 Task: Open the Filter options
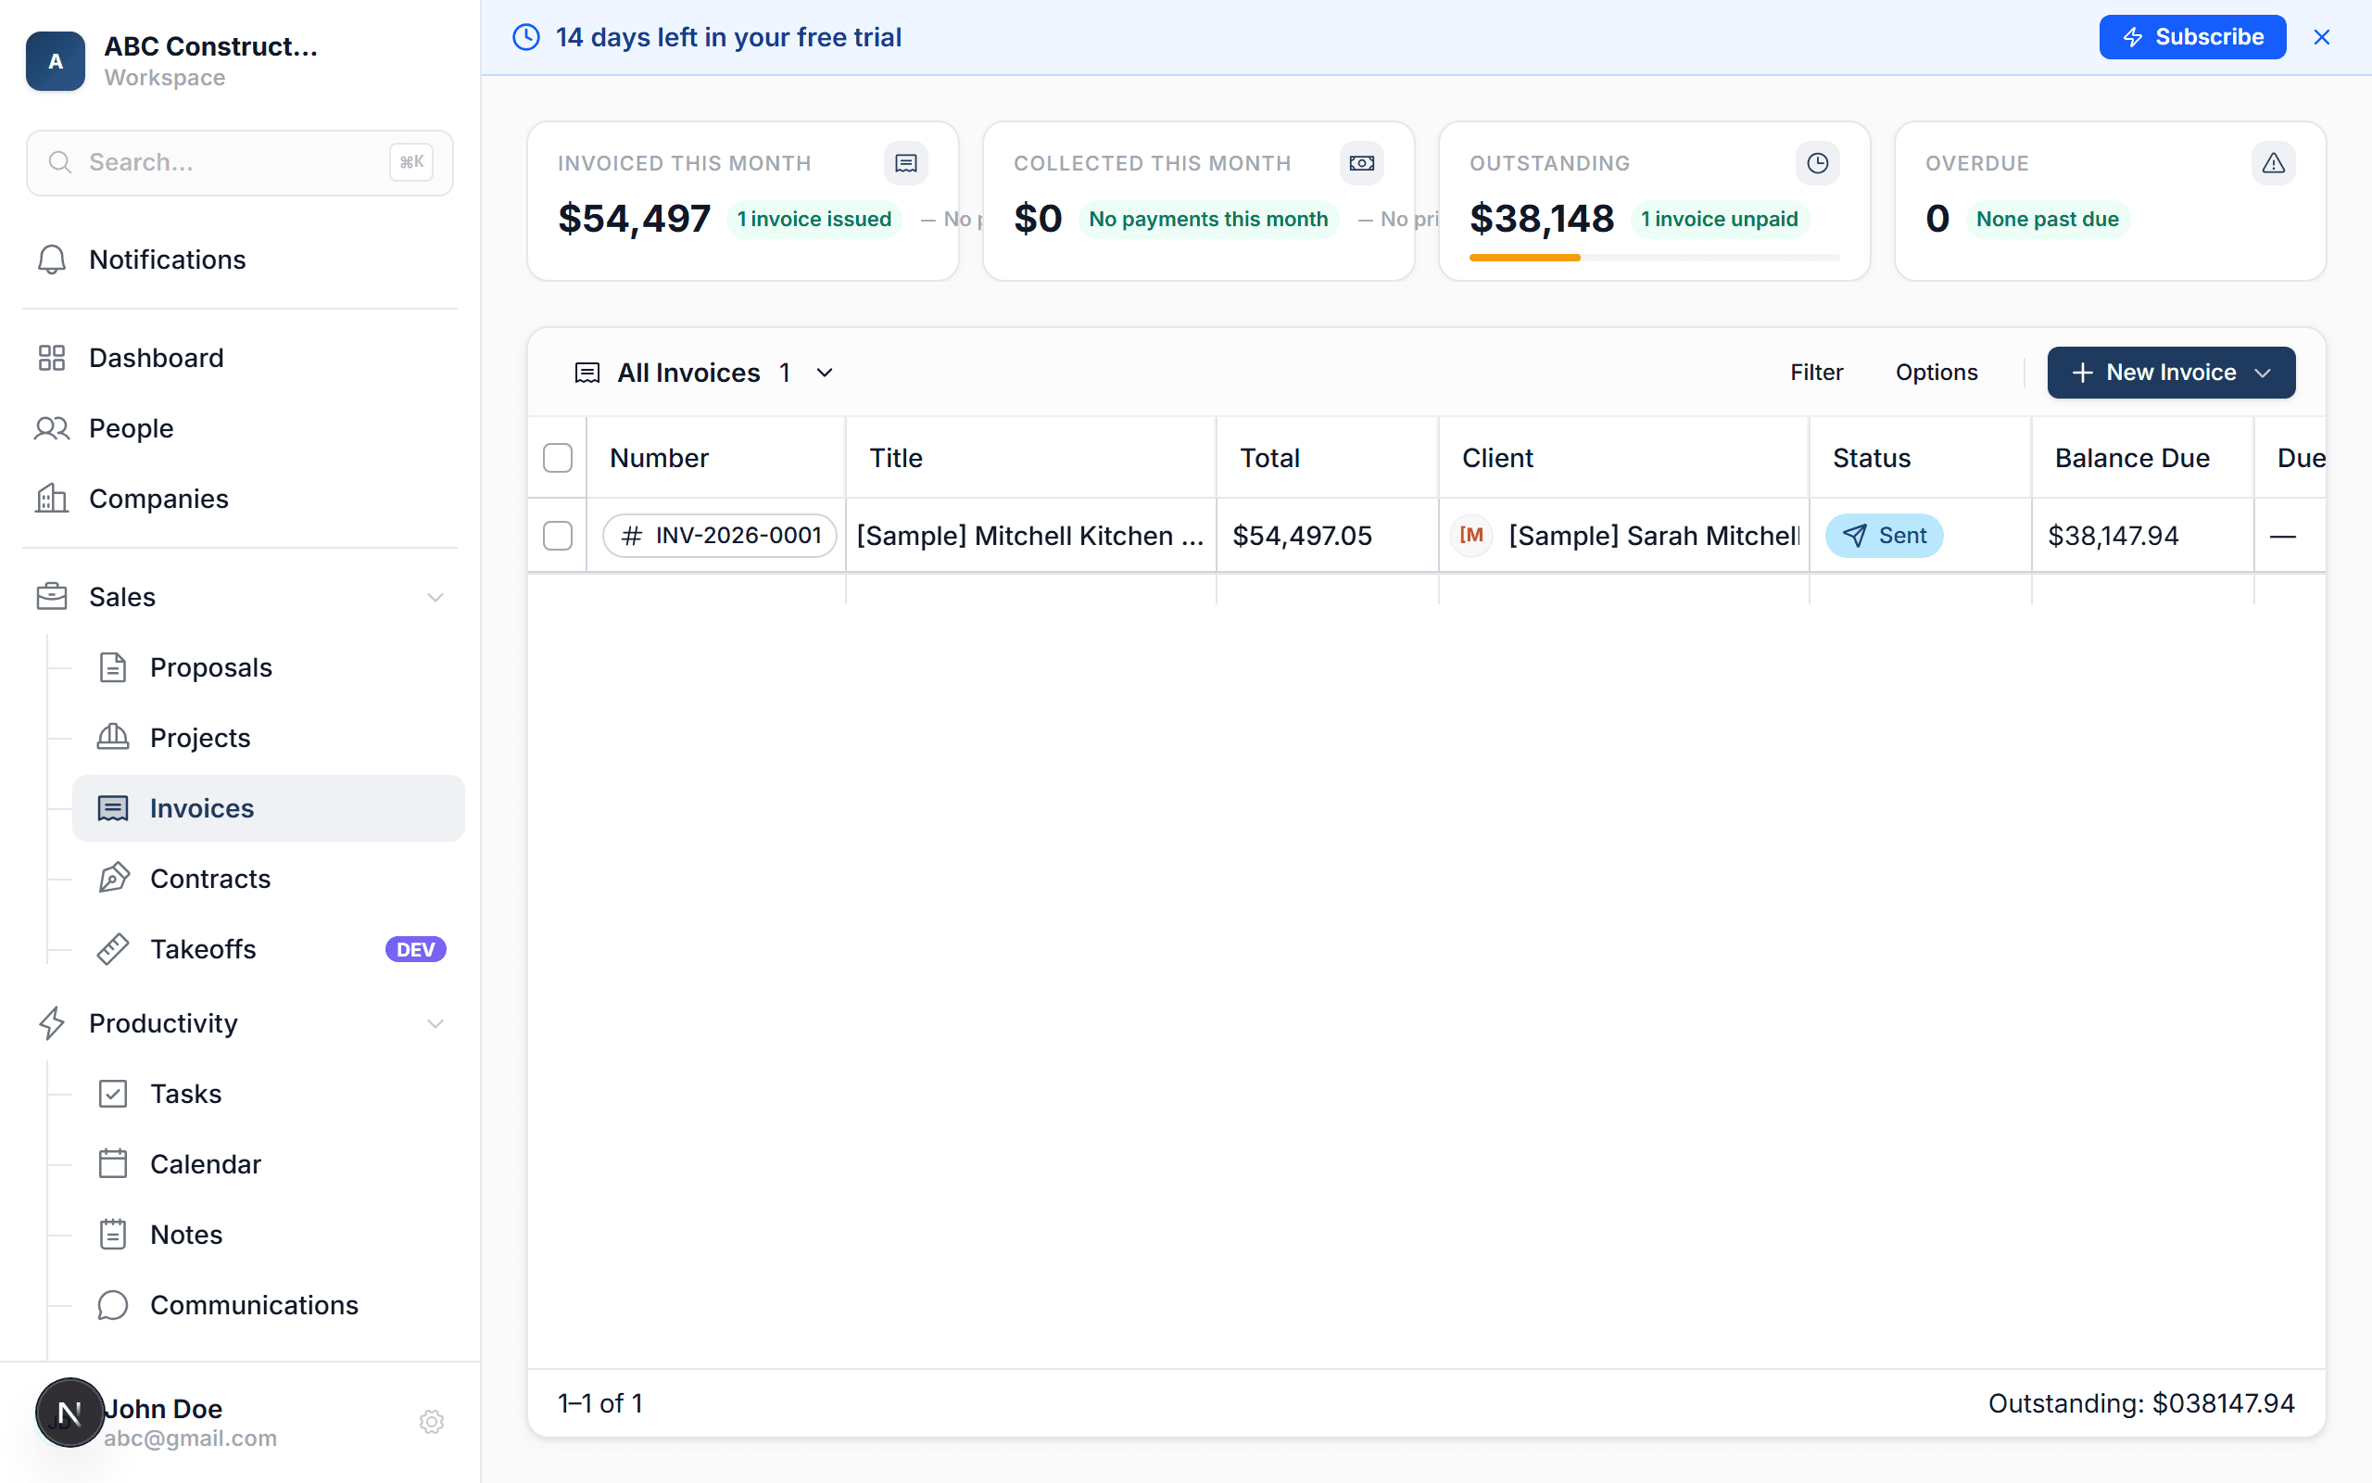(x=1815, y=373)
